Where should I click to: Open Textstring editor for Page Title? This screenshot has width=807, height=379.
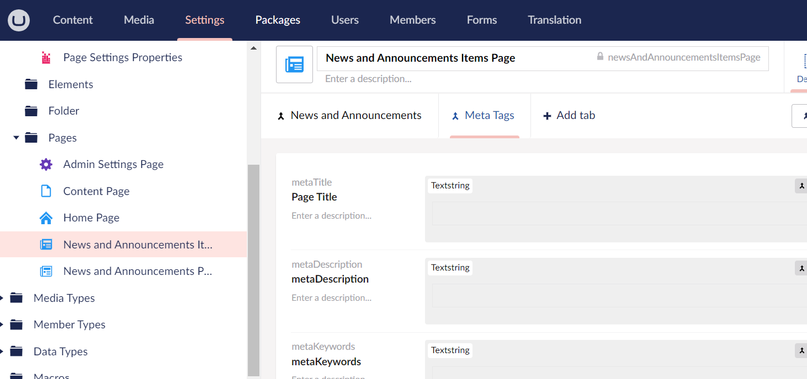450,186
